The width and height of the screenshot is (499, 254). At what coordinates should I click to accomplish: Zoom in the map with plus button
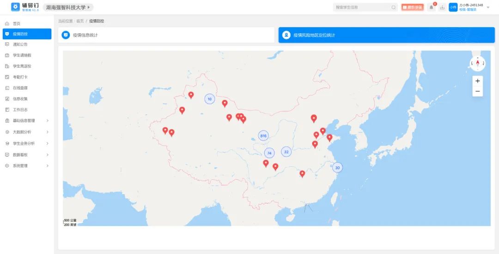click(x=477, y=81)
